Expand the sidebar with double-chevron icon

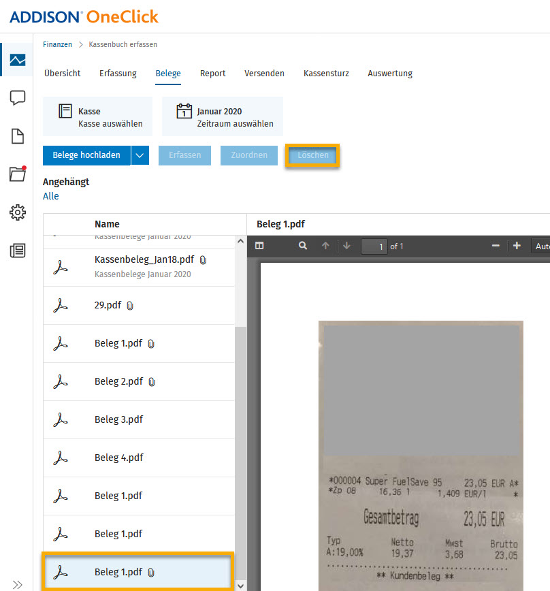[x=17, y=585]
